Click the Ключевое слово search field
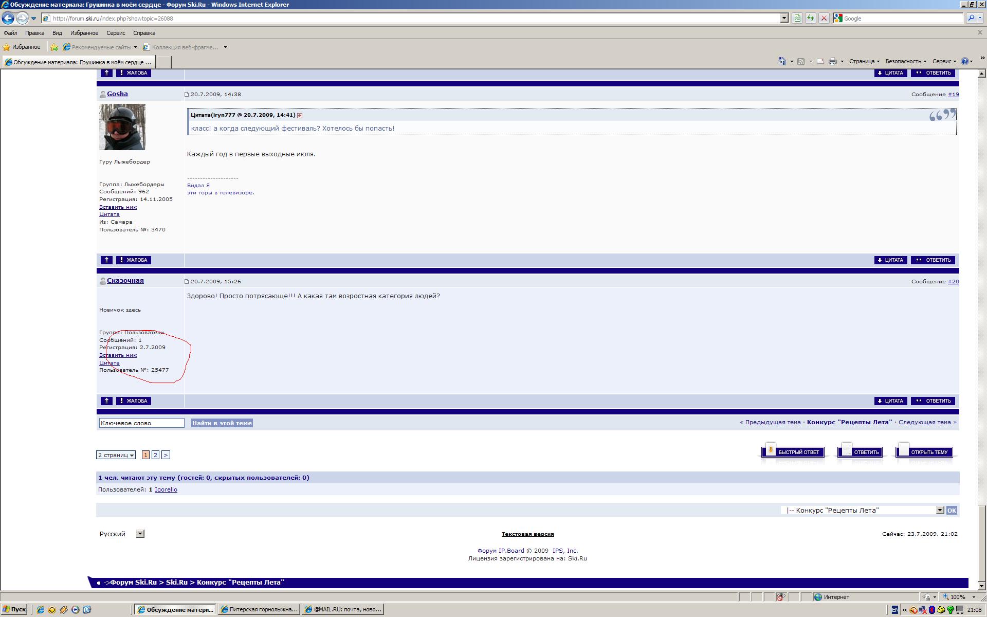 141,423
